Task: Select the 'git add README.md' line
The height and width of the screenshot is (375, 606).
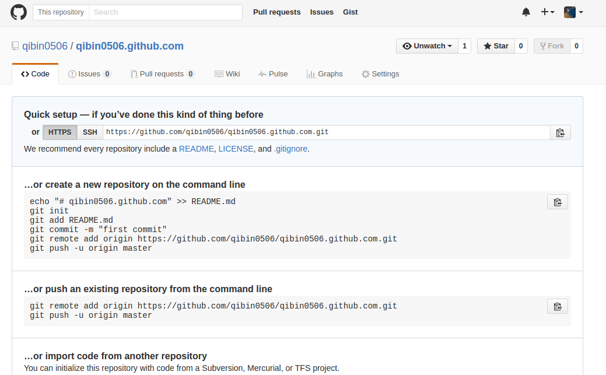Action: click(72, 220)
